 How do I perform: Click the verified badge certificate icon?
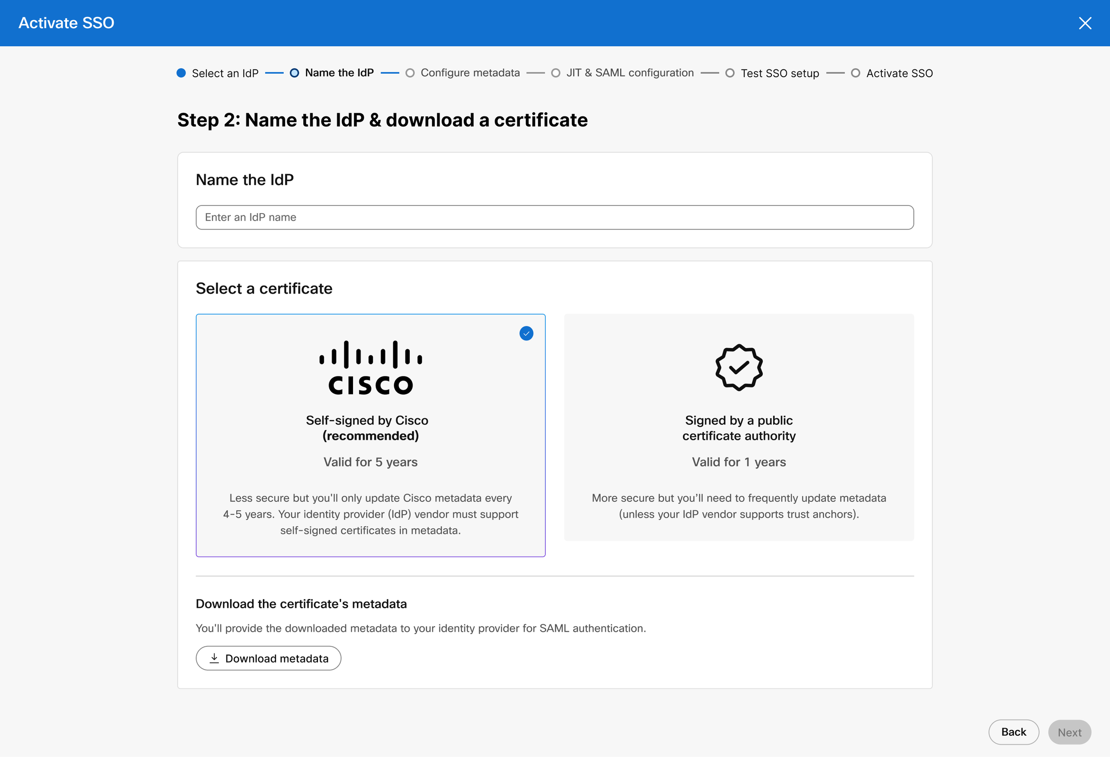(739, 367)
